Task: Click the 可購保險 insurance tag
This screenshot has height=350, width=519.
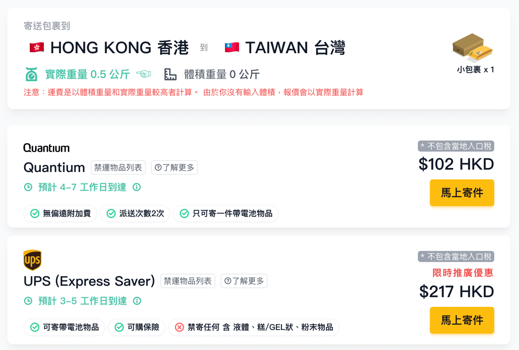Action: (138, 327)
